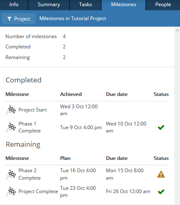The height and width of the screenshot is (205, 180).
Task: Switch to the Info tab
Action: click(14, 5)
